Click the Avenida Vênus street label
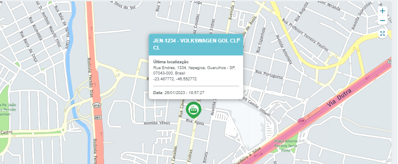This screenshot has height=164, width=398. pyautogui.click(x=157, y=123)
